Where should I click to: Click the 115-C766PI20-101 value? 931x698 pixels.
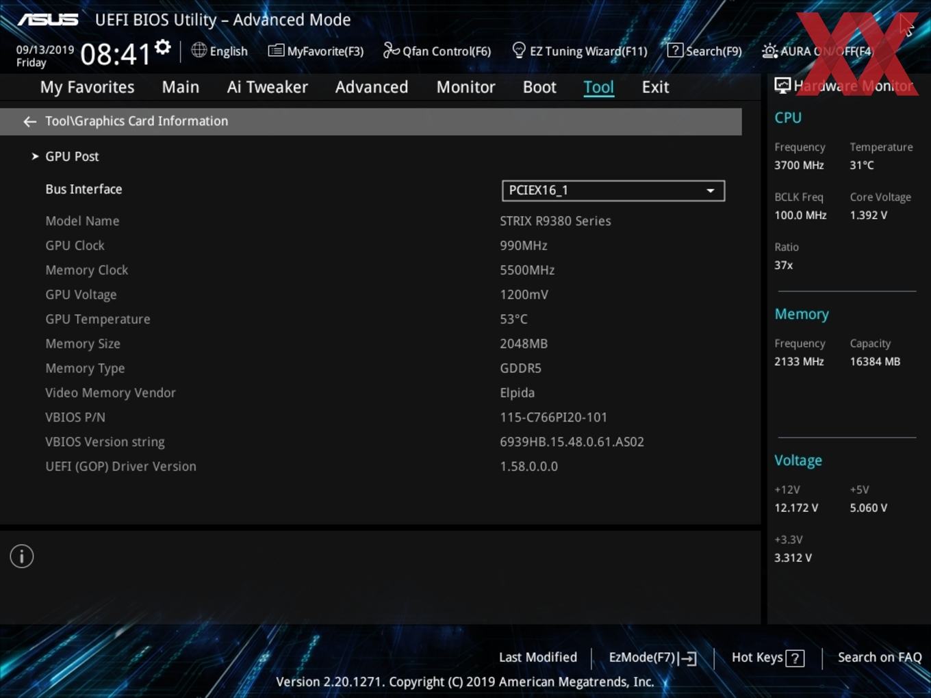(x=553, y=417)
